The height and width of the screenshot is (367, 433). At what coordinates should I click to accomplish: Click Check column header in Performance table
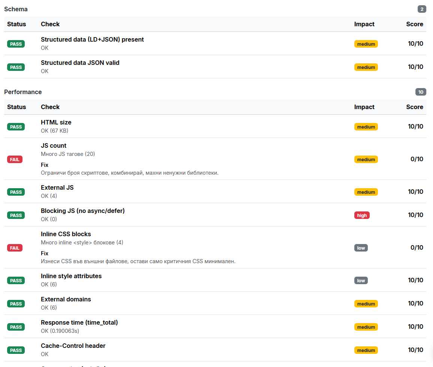[50, 107]
